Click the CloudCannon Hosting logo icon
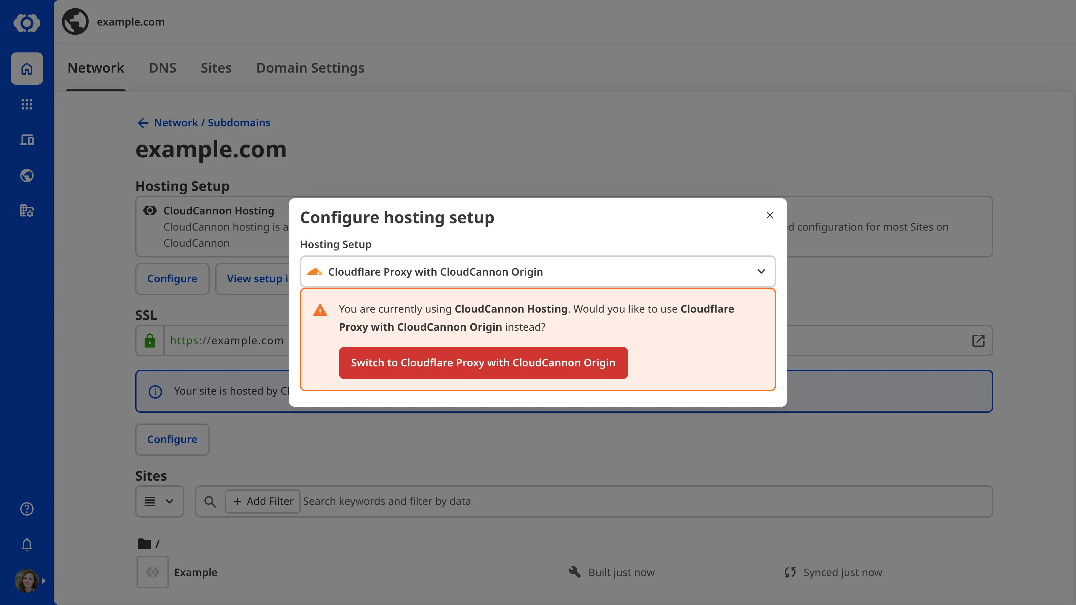This screenshot has width=1076, height=605. click(150, 210)
